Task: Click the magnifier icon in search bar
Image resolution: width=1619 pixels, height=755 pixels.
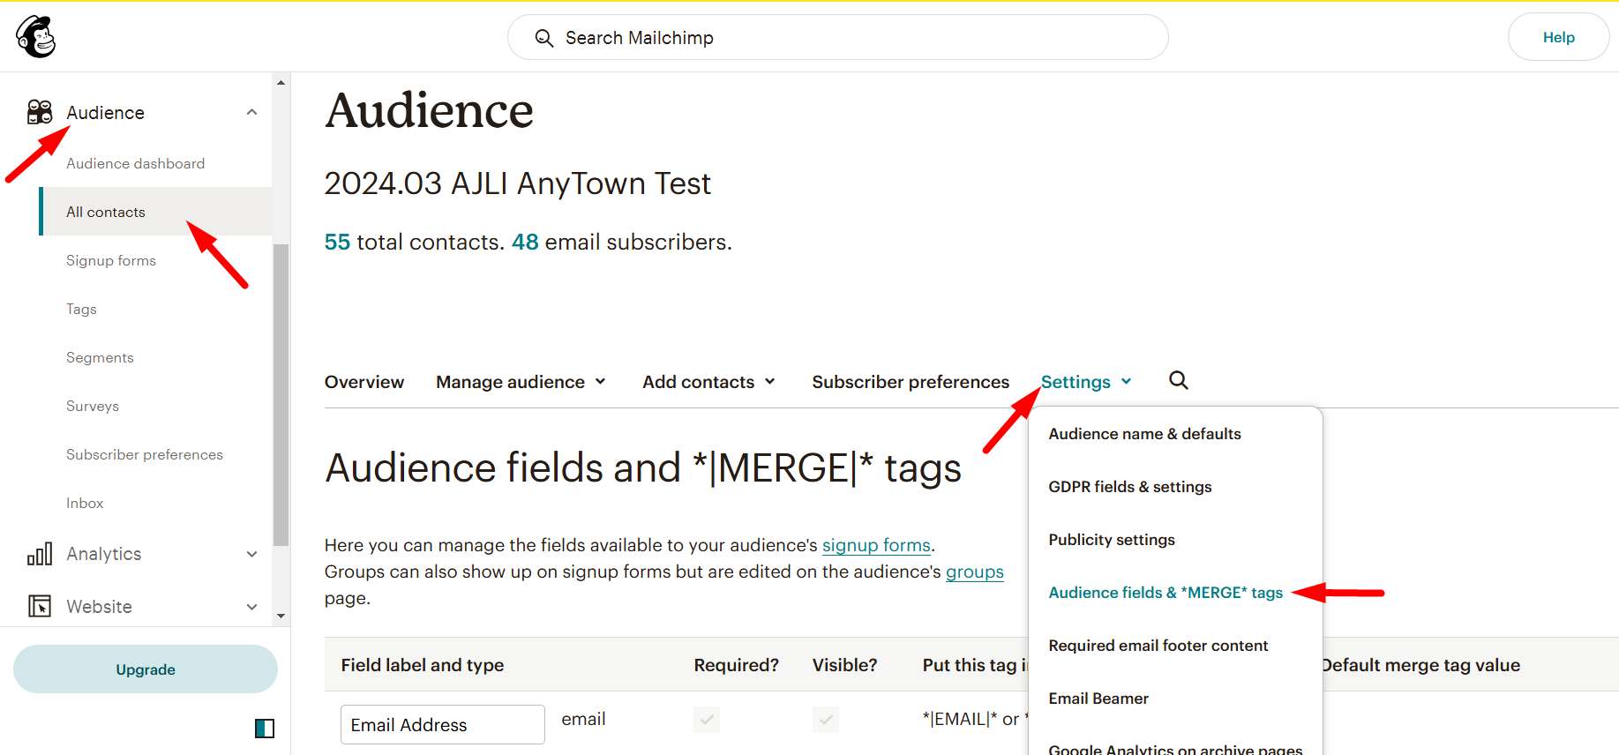Action: click(544, 38)
